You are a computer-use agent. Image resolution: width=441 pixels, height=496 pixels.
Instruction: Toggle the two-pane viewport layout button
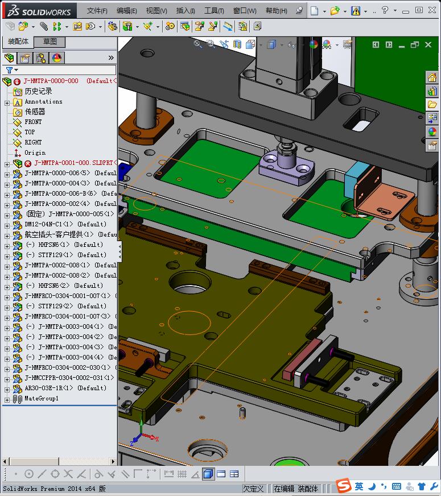(221, 474)
